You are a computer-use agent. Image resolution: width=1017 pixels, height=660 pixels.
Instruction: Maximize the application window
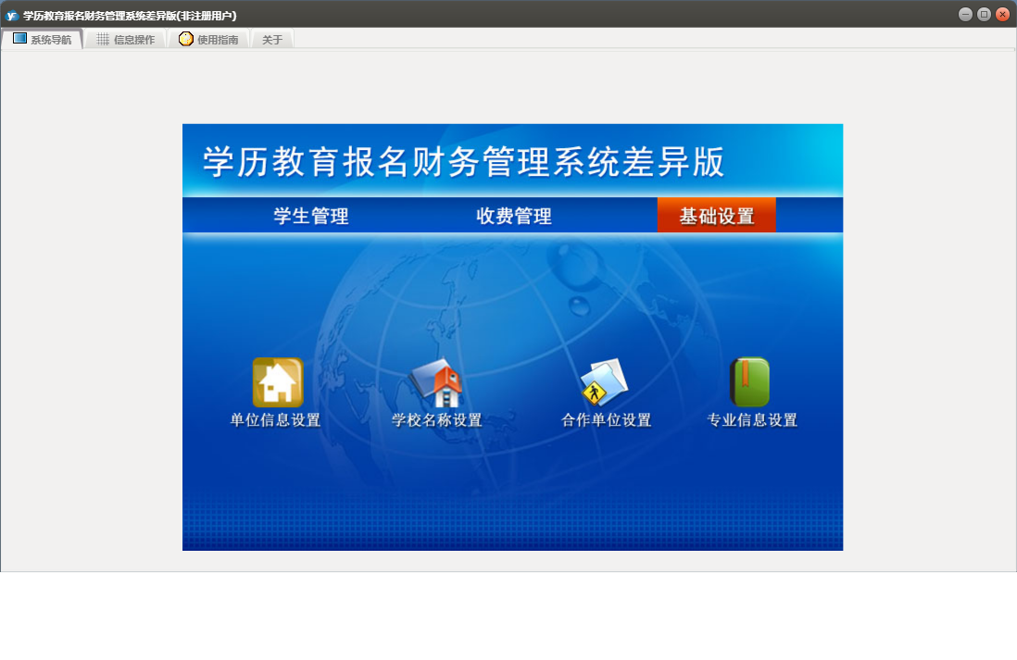click(x=984, y=14)
